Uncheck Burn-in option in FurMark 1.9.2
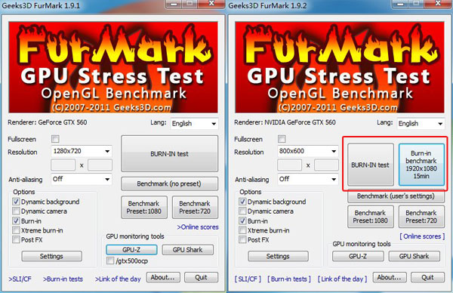453x293 pixels. click(242, 221)
